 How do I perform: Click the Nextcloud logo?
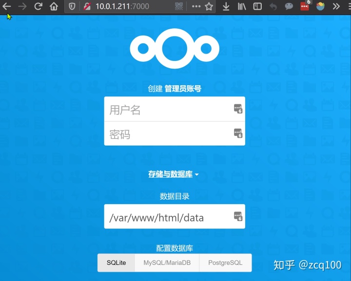(175, 48)
